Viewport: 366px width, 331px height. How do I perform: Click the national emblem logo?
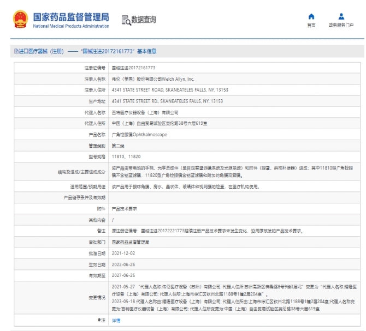(x=21, y=20)
